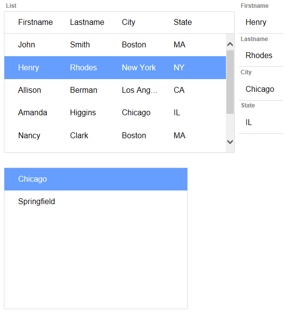Click the State column header
The image size is (290, 316).
182,22
